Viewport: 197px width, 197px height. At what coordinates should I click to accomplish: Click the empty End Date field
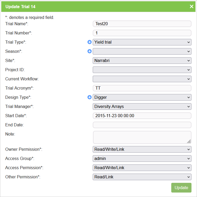click(142, 125)
